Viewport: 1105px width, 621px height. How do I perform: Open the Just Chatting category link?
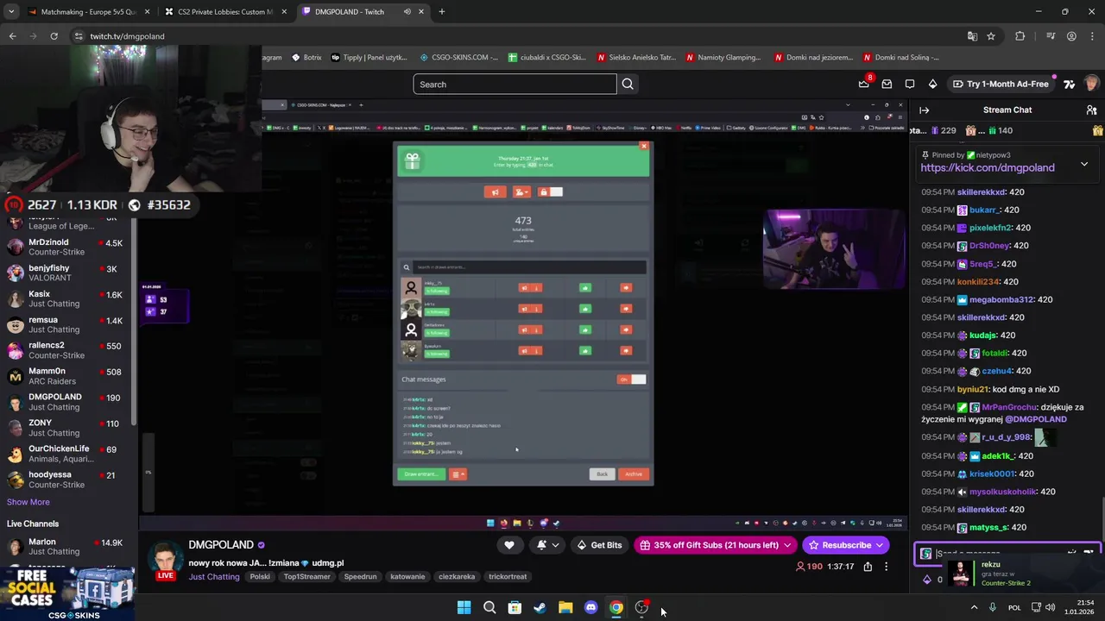click(214, 577)
